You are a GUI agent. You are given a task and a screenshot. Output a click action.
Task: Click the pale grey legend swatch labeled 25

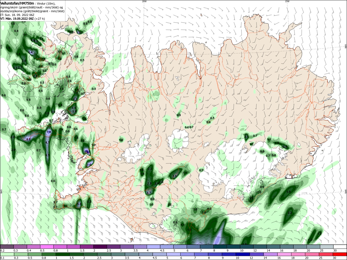pyautogui.click(x=327, y=247)
